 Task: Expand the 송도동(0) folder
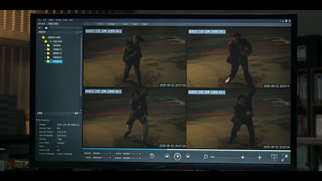point(45,45)
